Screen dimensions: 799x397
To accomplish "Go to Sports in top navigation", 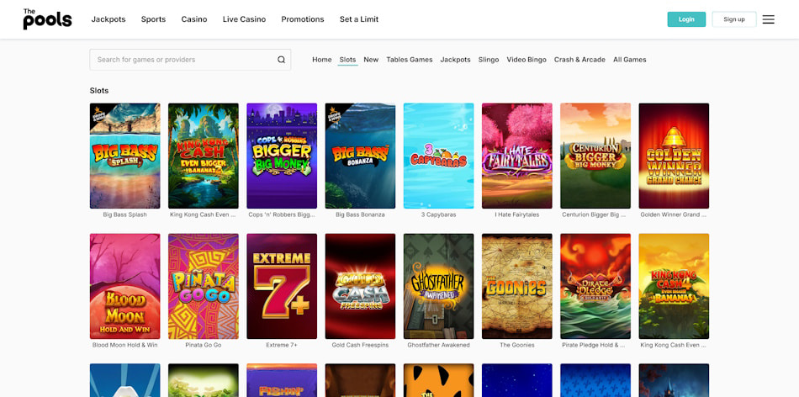I will [x=153, y=19].
